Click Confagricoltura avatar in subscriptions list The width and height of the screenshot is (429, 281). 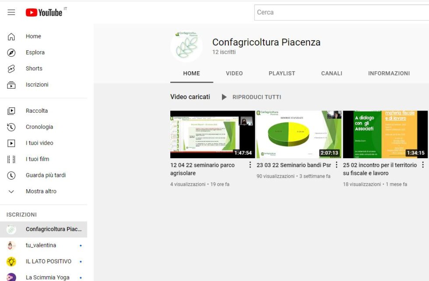[x=11, y=229]
